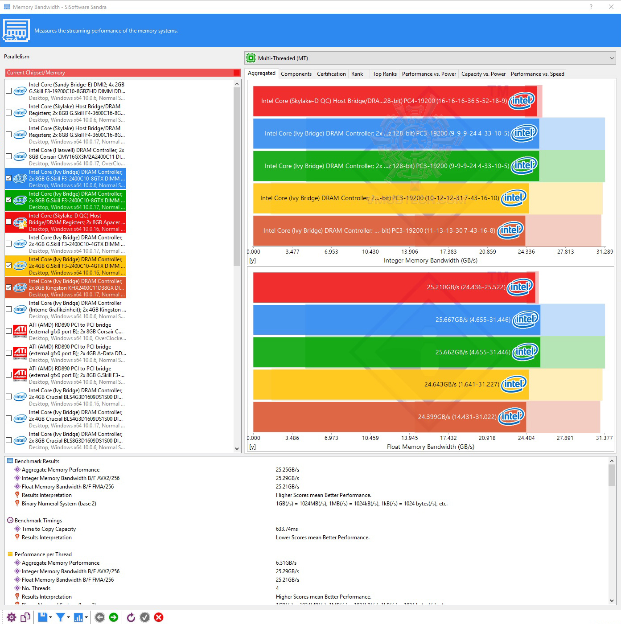This screenshot has width=621, height=624.
Task: Click the 633.74ms timing value
Action: point(287,529)
